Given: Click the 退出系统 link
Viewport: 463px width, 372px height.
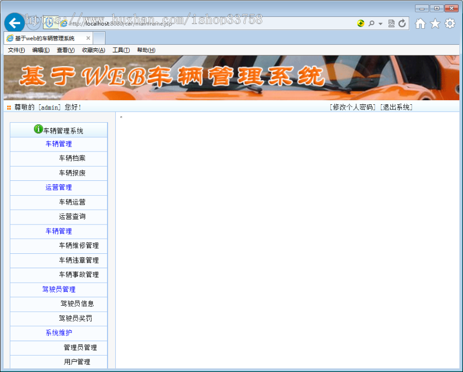Looking at the screenshot, I should tap(396, 107).
